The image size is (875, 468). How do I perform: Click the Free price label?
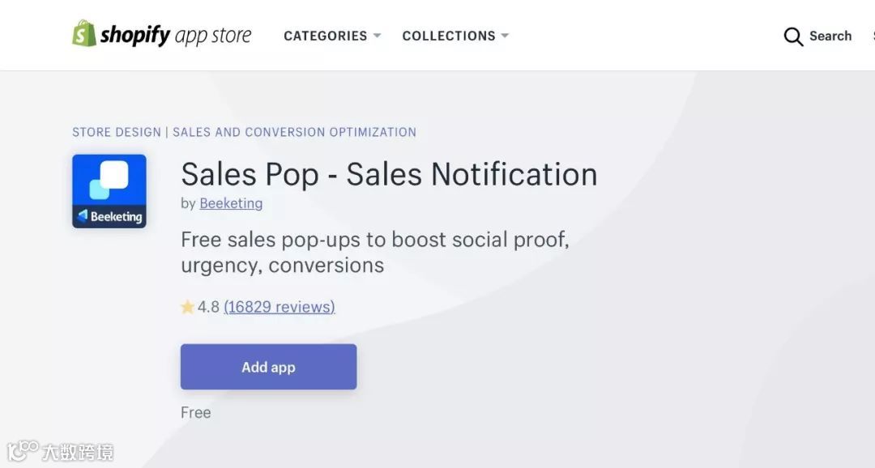point(195,412)
